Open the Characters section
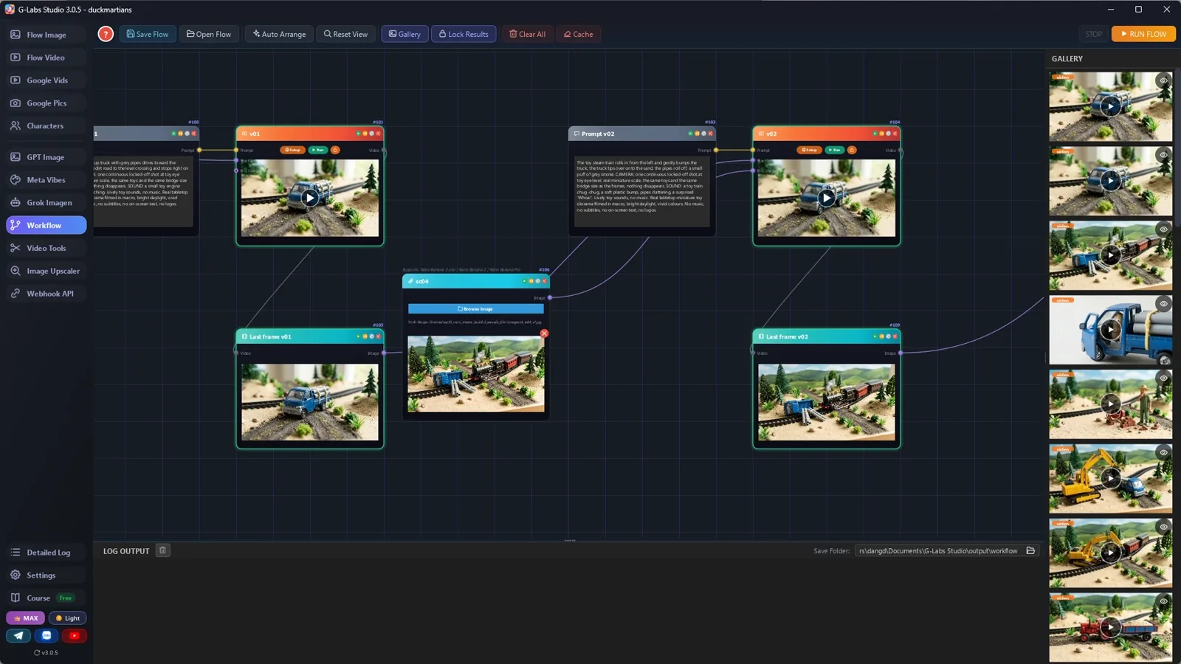 point(46,126)
